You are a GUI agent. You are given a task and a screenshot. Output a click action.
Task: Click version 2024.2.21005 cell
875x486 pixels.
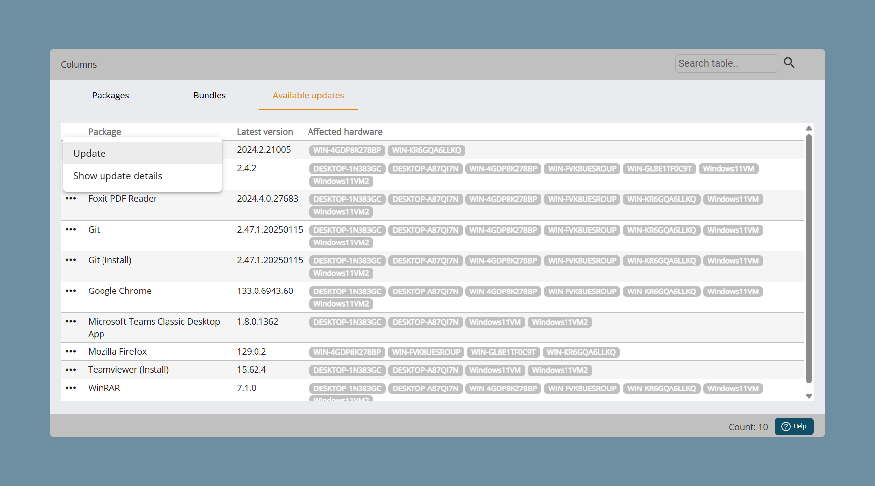pos(264,150)
